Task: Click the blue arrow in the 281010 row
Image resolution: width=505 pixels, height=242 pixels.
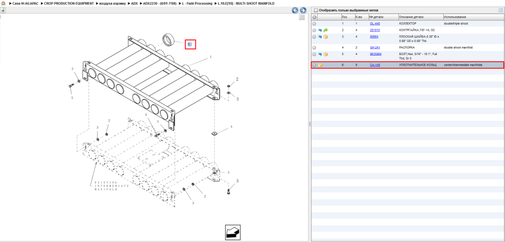Action: pyautogui.click(x=320, y=30)
